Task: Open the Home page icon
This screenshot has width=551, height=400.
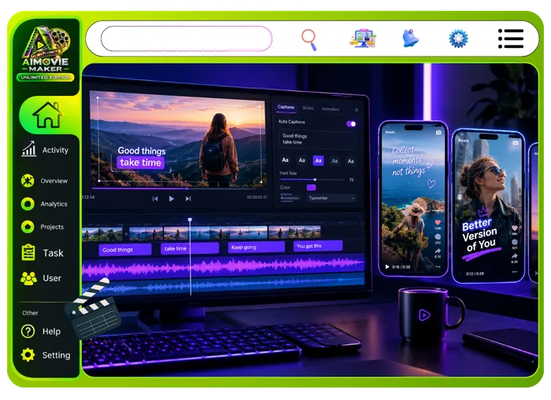Action: tap(47, 115)
